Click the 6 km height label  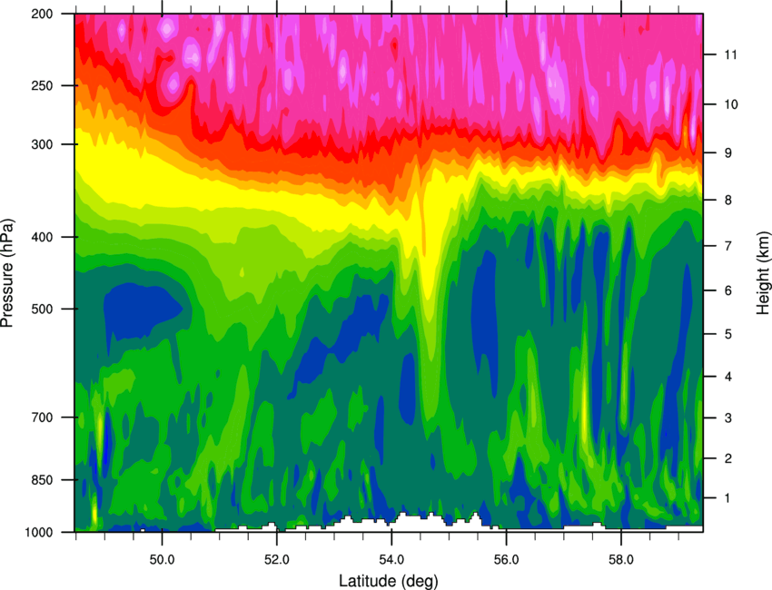(x=728, y=290)
